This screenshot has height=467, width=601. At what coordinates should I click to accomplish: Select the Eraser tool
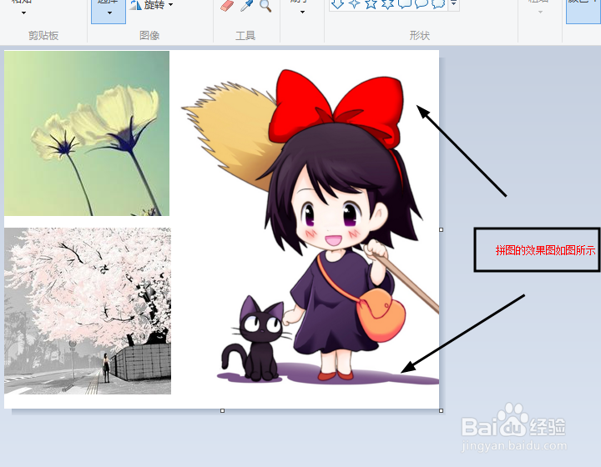pos(227,5)
